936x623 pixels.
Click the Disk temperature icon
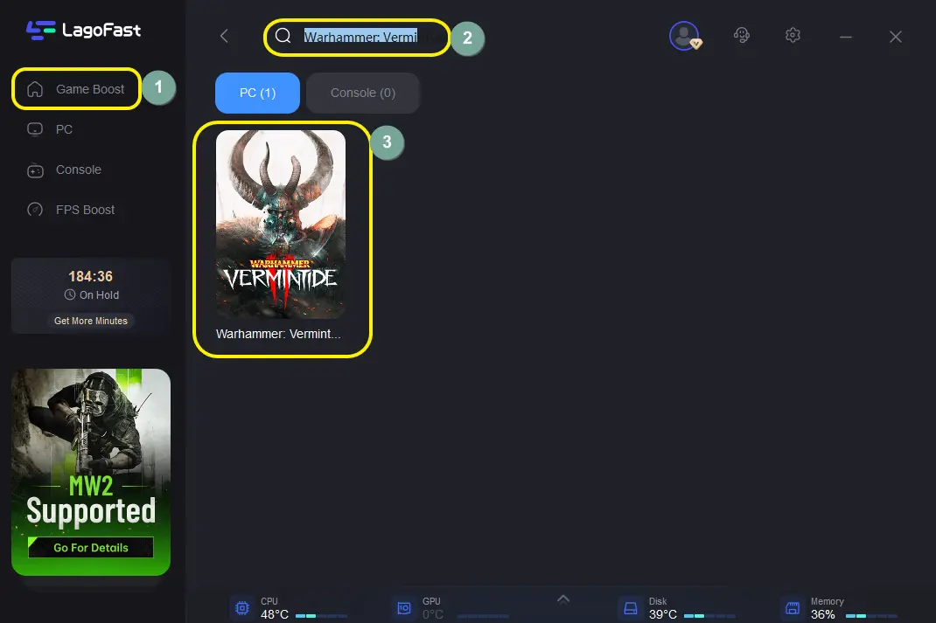click(x=630, y=607)
